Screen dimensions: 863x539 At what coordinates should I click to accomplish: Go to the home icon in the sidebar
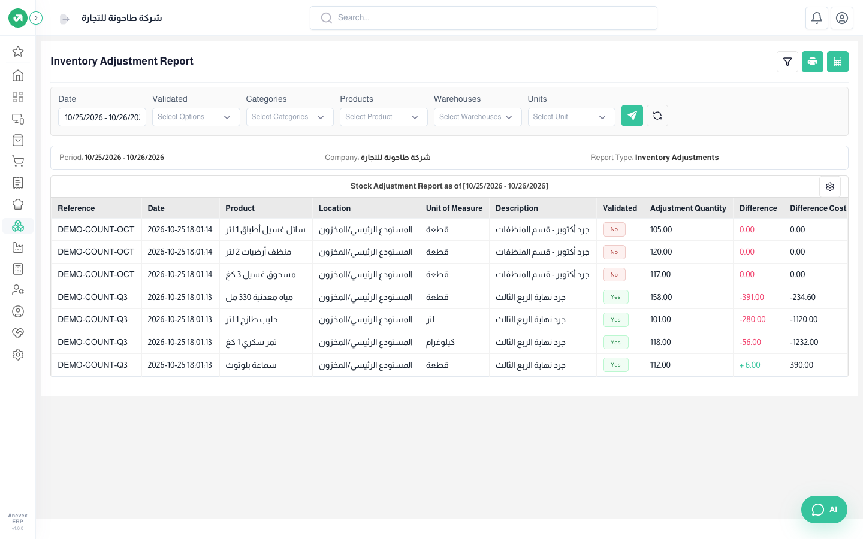click(x=18, y=75)
